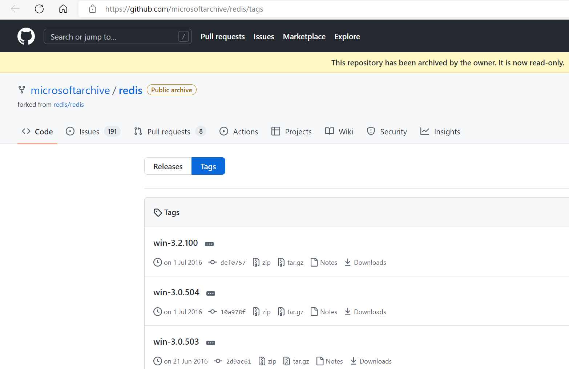Click the slash shortcut key icon in search
The width and height of the screenshot is (569, 369).
click(x=183, y=36)
